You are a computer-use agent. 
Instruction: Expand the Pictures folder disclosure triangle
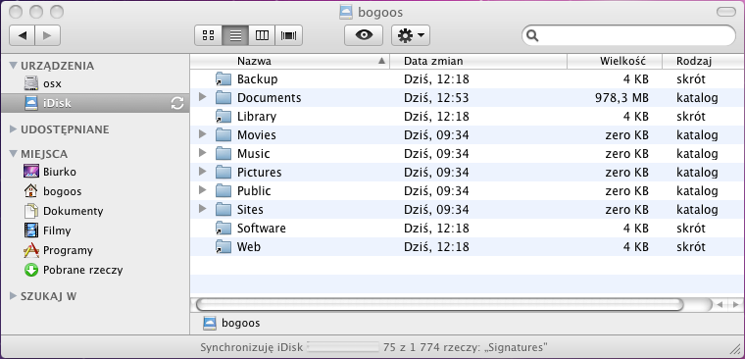203,172
